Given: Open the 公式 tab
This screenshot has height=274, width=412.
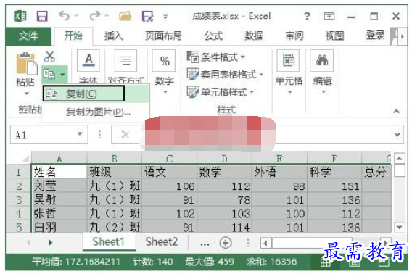Looking at the screenshot, I should pos(213,36).
